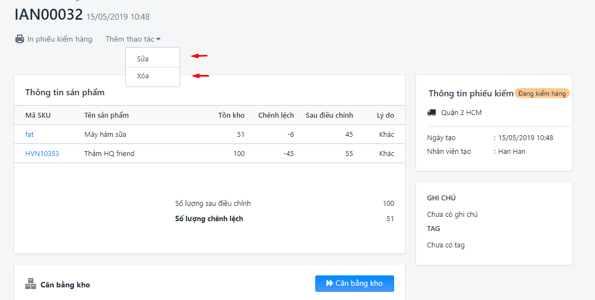This screenshot has height=300, width=595.
Task: Click Khác reason in Máy hâm sữa row
Action: point(386,135)
